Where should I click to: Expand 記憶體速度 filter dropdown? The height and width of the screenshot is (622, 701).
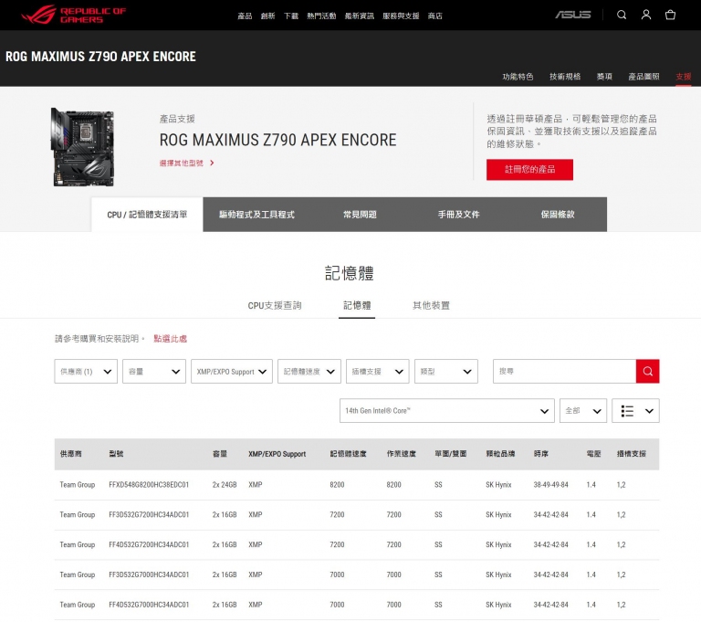(309, 372)
